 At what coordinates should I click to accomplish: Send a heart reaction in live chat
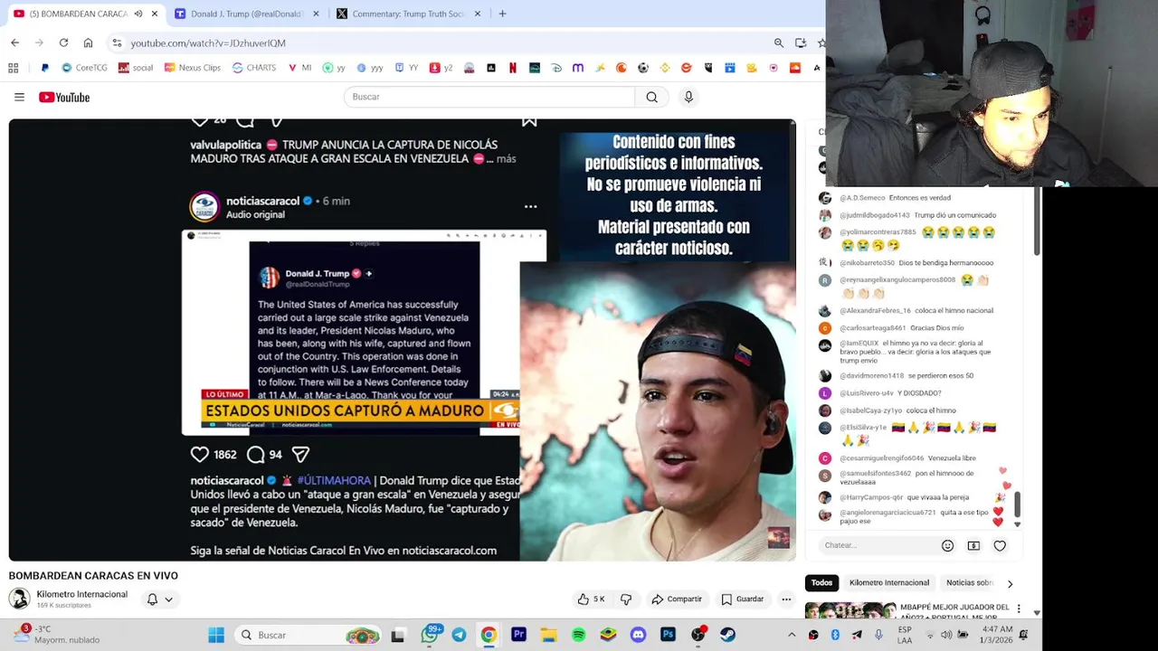coord(1000,545)
